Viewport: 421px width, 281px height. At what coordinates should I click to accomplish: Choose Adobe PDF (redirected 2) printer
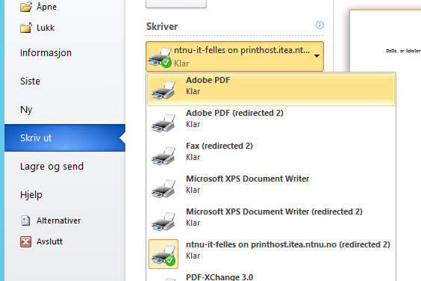(271, 123)
